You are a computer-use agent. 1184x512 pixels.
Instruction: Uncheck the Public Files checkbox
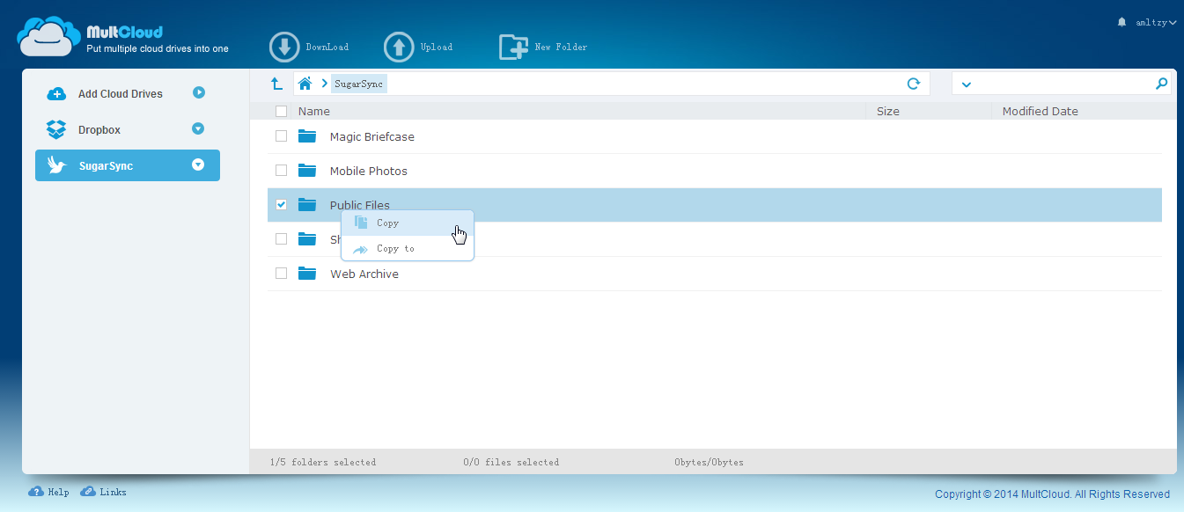tap(281, 205)
